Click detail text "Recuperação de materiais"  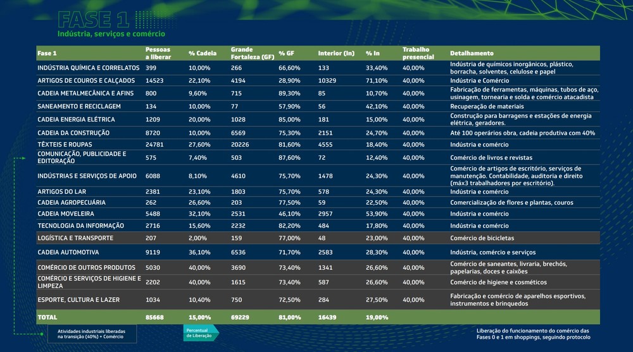(x=487, y=106)
